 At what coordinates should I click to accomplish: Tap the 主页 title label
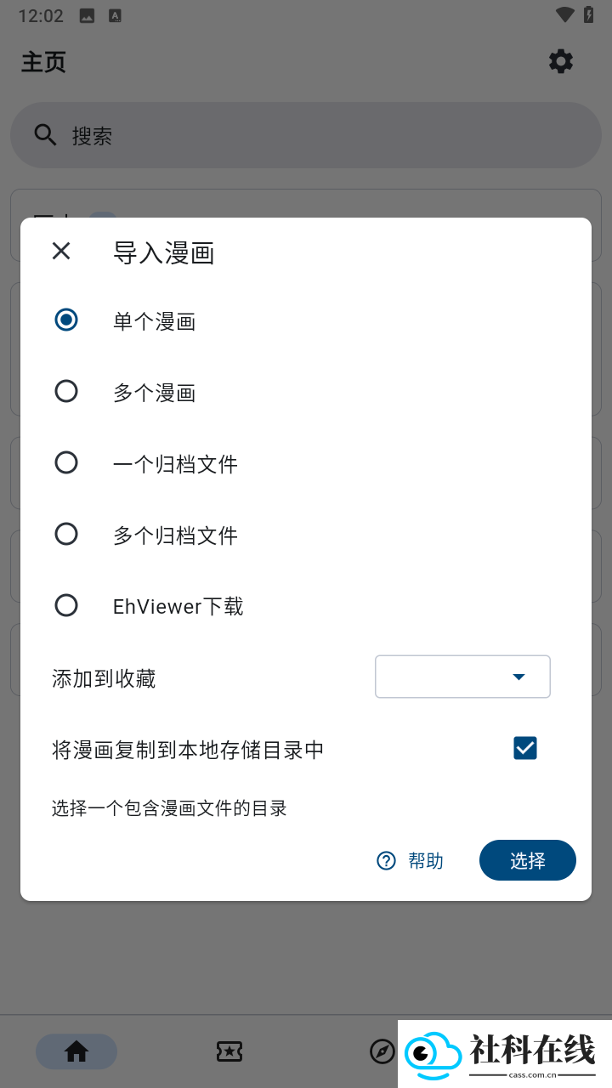point(43,62)
